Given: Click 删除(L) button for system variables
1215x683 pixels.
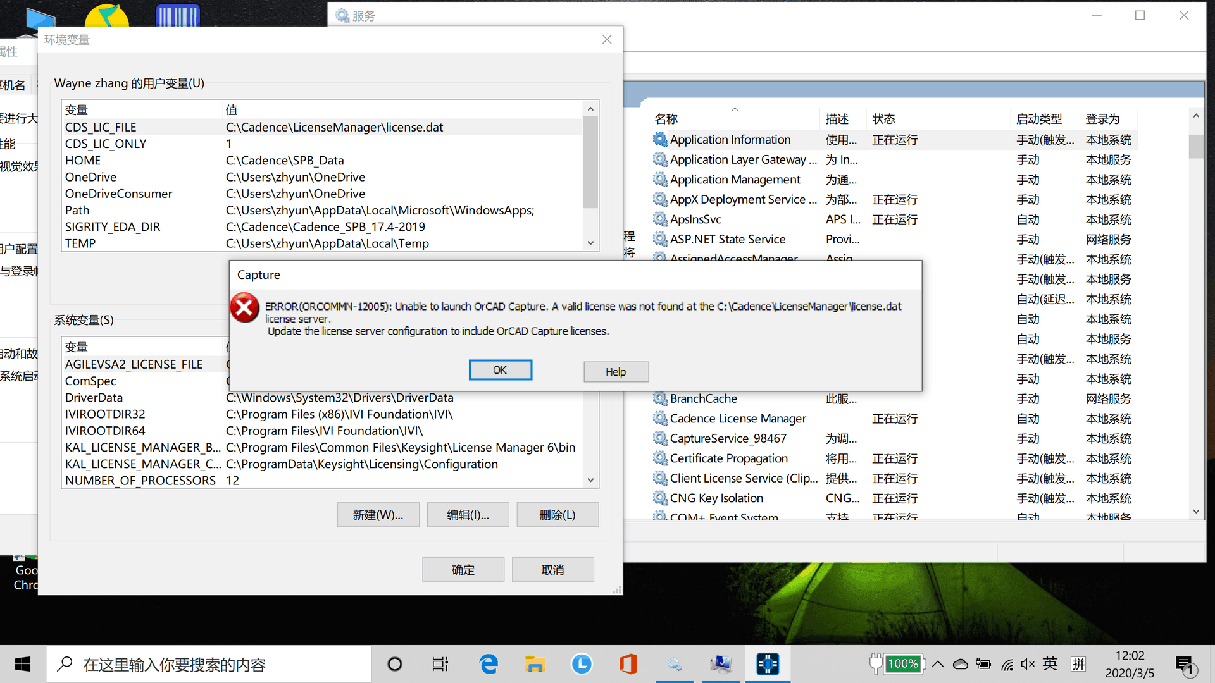Looking at the screenshot, I should click(558, 515).
